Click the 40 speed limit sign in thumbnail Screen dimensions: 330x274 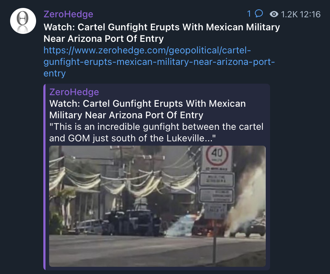(x=217, y=155)
